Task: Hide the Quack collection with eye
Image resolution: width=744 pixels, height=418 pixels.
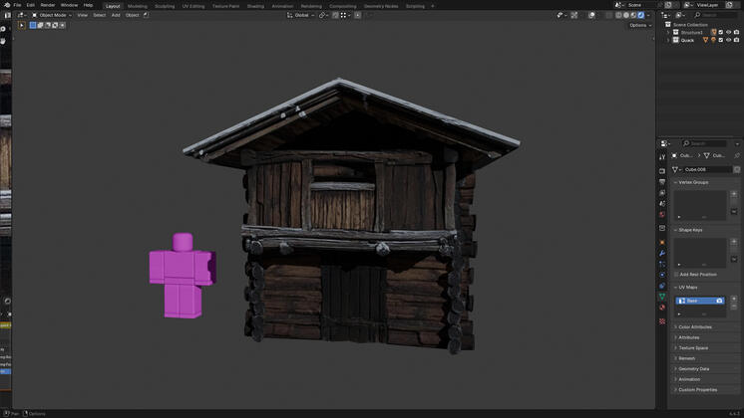Action: [x=728, y=40]
